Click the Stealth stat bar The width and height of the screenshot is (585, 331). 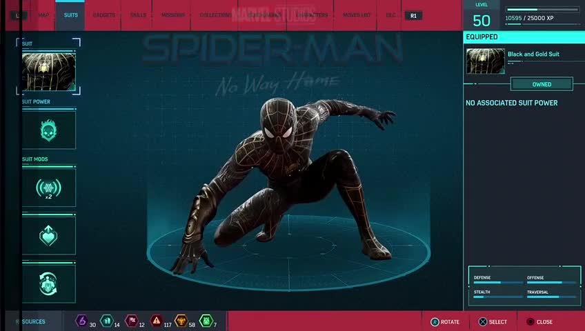pyautogui.click(x=498, y=297)
